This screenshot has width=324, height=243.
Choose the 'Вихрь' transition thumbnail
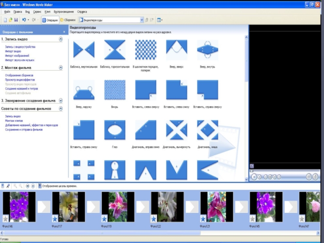(115, 90)
